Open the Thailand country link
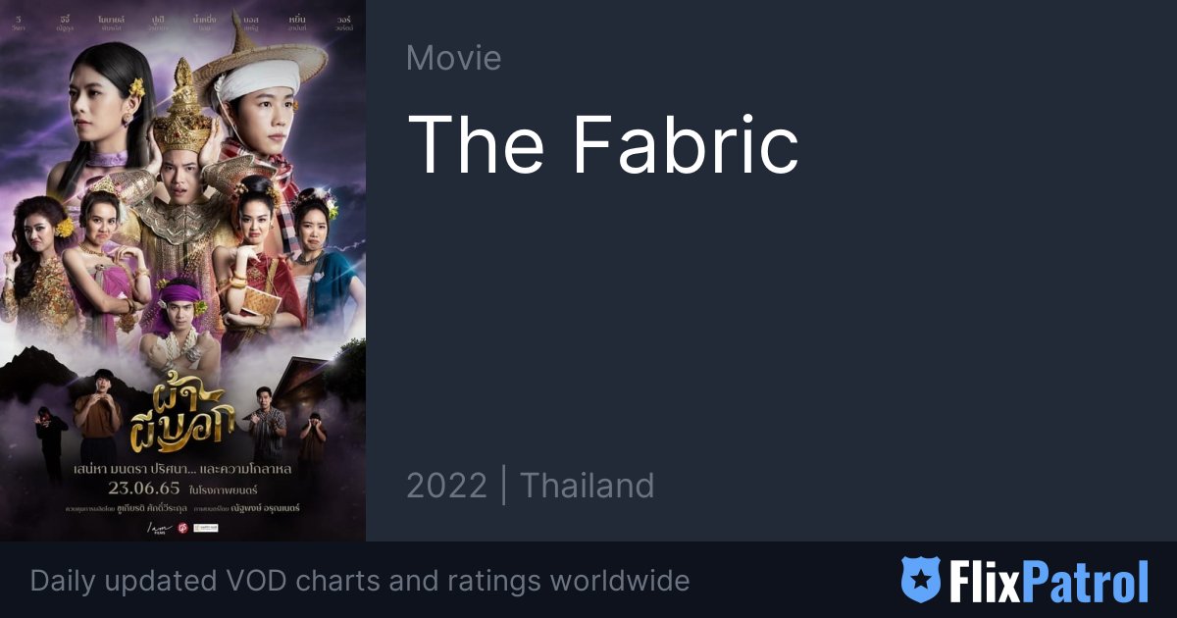 pyautogui.click(x=587, y=486)
